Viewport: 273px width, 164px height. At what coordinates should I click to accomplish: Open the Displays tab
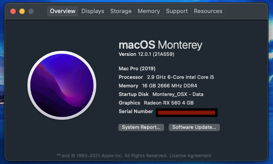pyautogui.click(x=93, y=11)
